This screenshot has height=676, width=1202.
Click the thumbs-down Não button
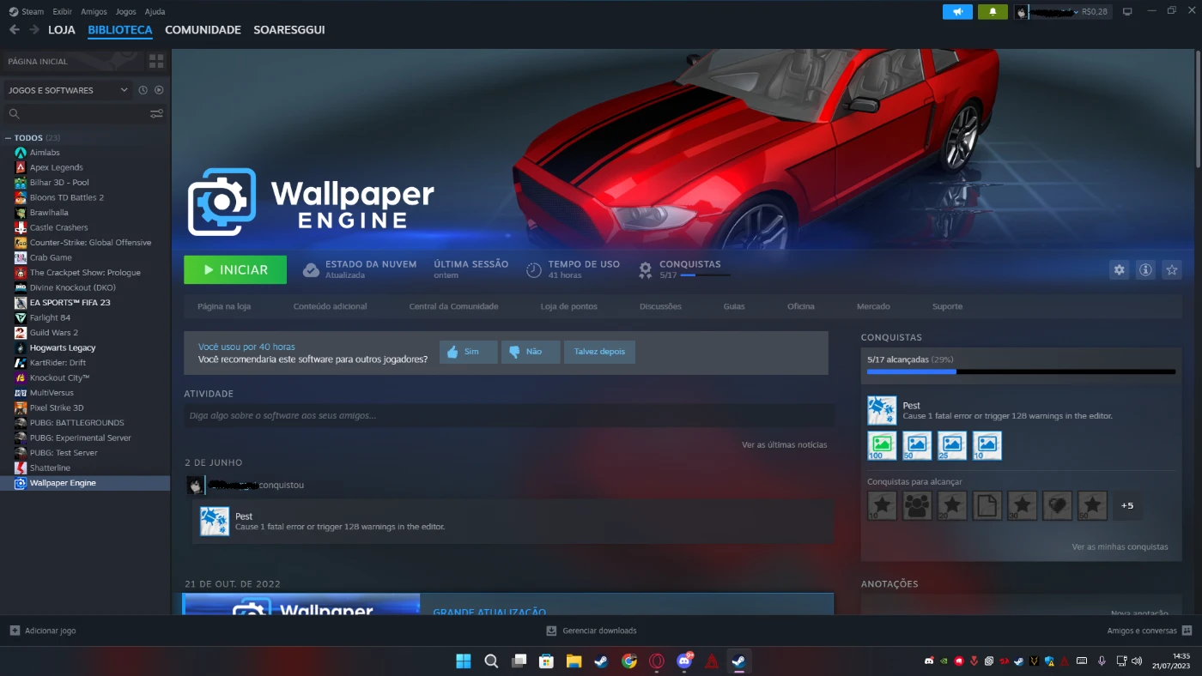[531, 352]
